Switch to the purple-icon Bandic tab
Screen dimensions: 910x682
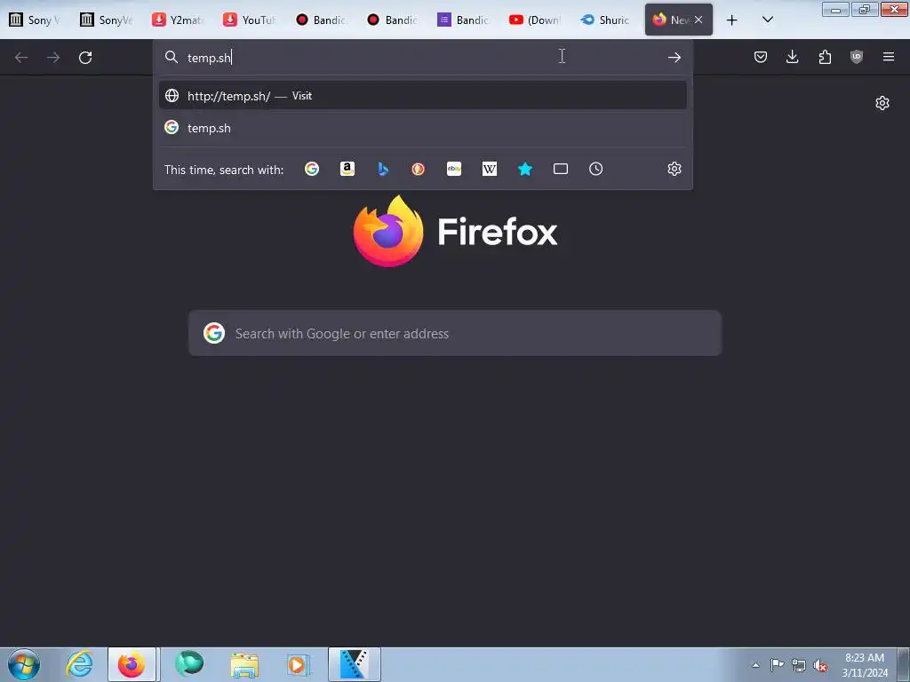(x=464, y=20)
